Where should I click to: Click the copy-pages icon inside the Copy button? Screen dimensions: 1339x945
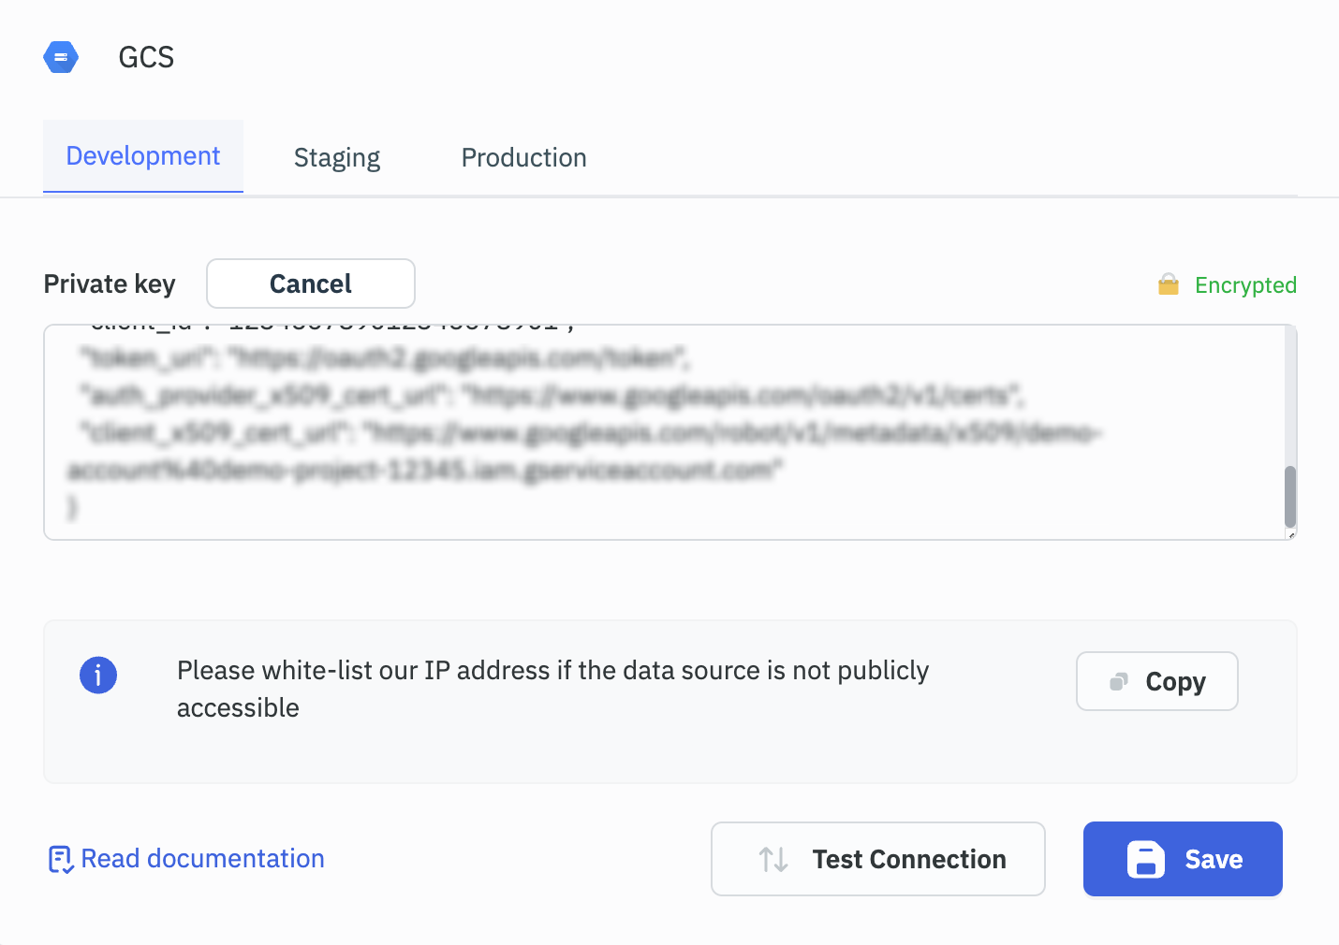click(1117, 681)
